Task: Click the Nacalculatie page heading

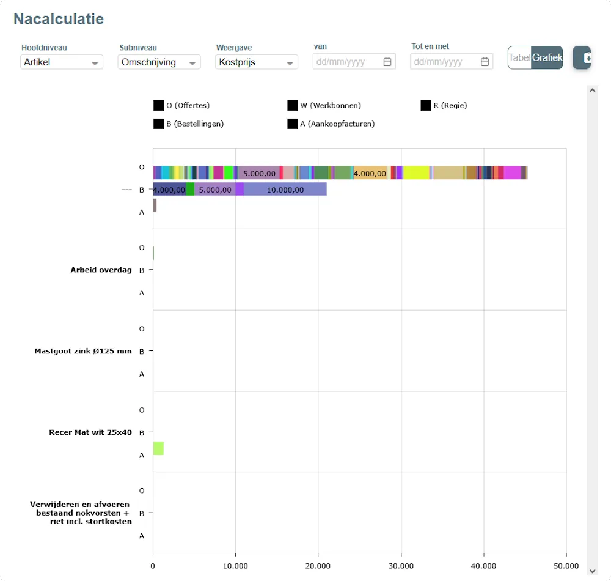Action: 59,19
